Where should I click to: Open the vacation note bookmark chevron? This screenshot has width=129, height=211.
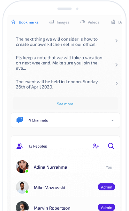tap(116, 65)
